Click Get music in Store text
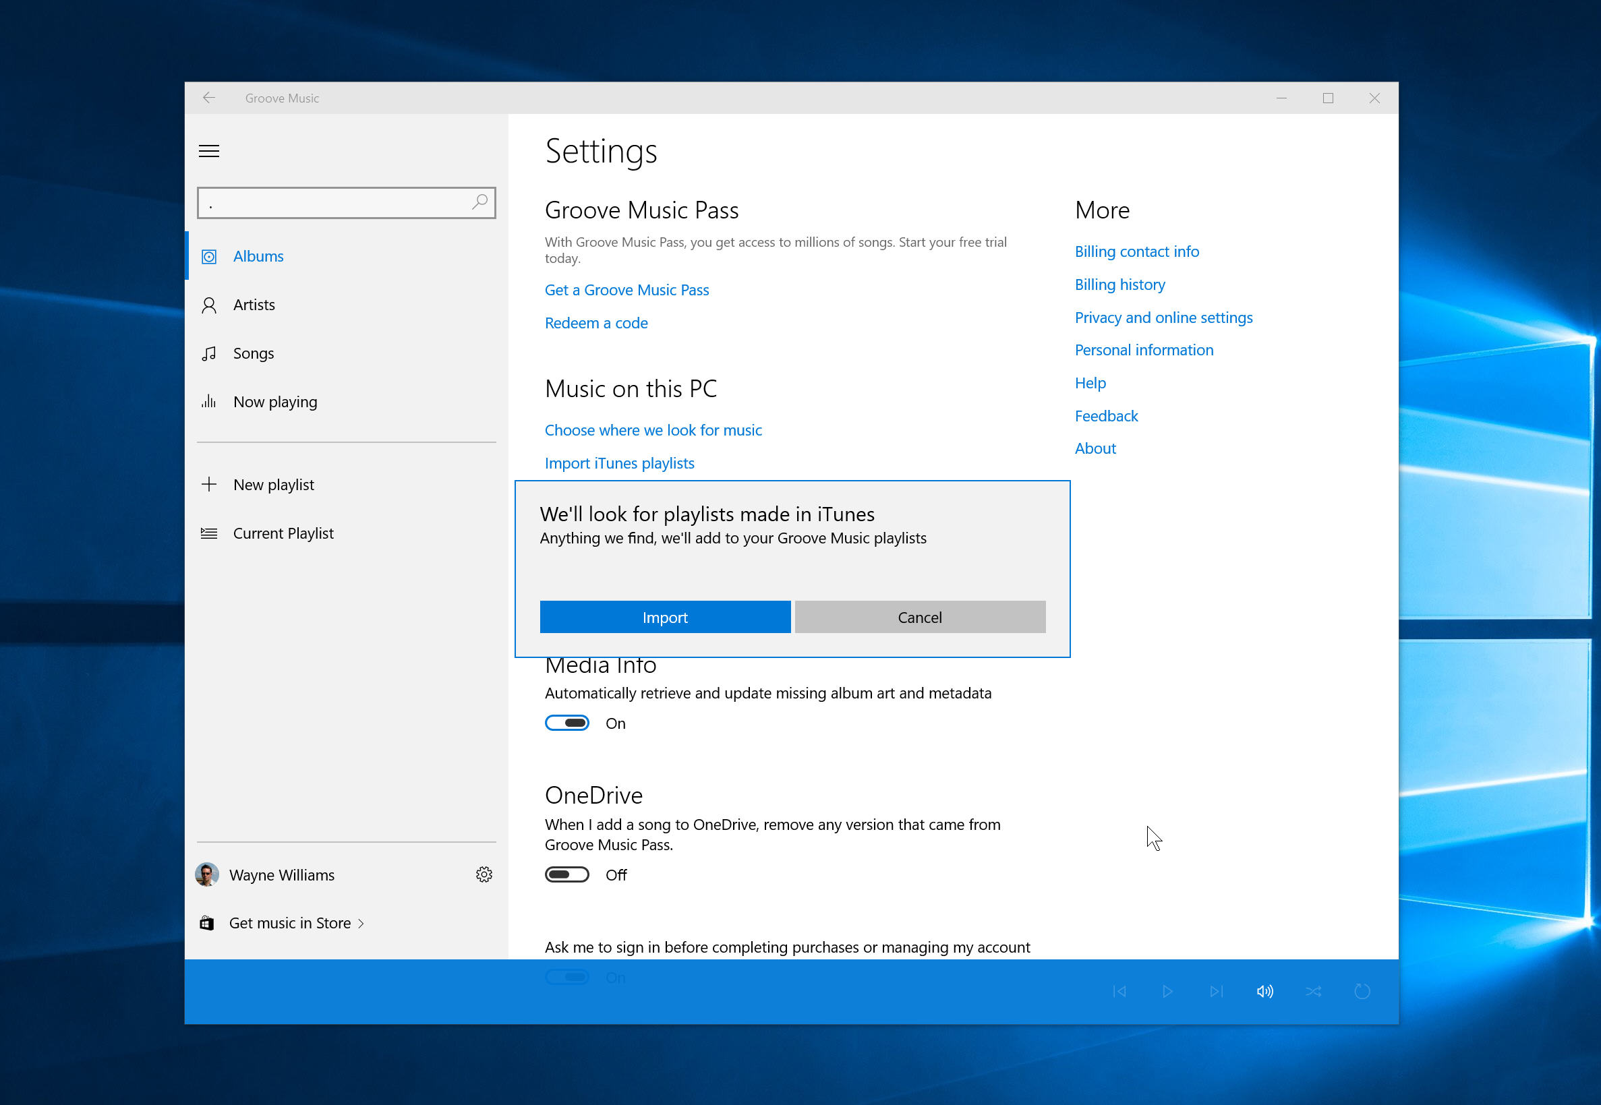 click(x=289, y=923)
